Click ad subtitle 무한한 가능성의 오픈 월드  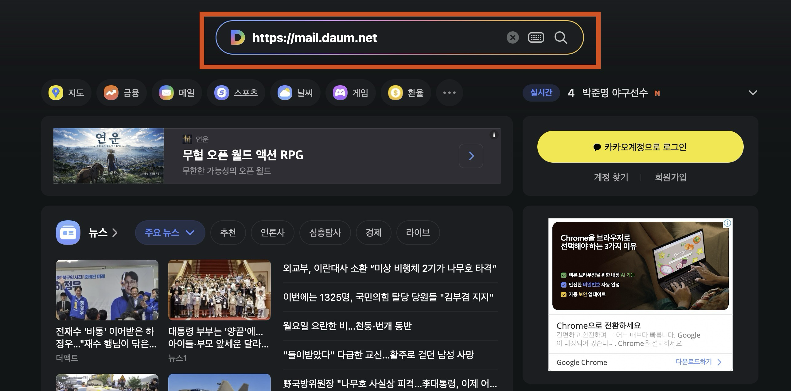tap(227, 171)
